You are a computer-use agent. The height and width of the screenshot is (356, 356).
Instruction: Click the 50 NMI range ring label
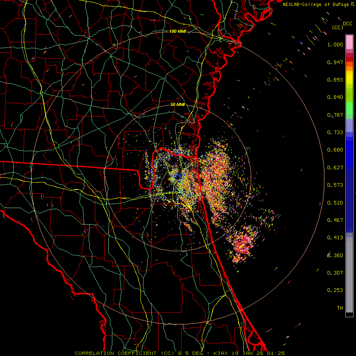[178, 105]
